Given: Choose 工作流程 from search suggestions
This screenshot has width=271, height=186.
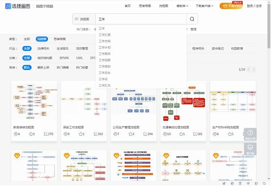Looking at the screenshot, I should [x=105, y=60].
